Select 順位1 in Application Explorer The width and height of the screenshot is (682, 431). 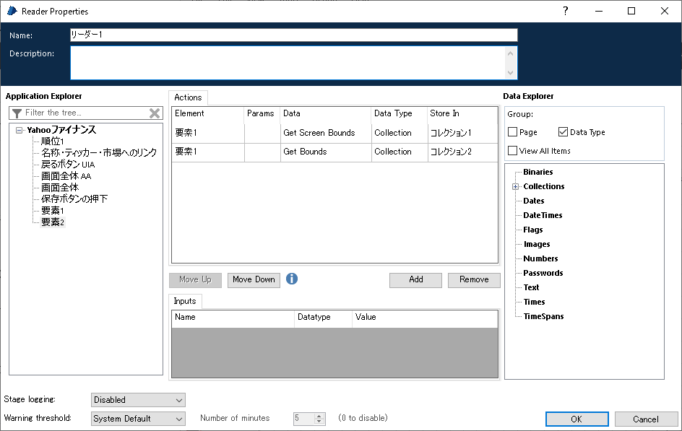[53, 142]
